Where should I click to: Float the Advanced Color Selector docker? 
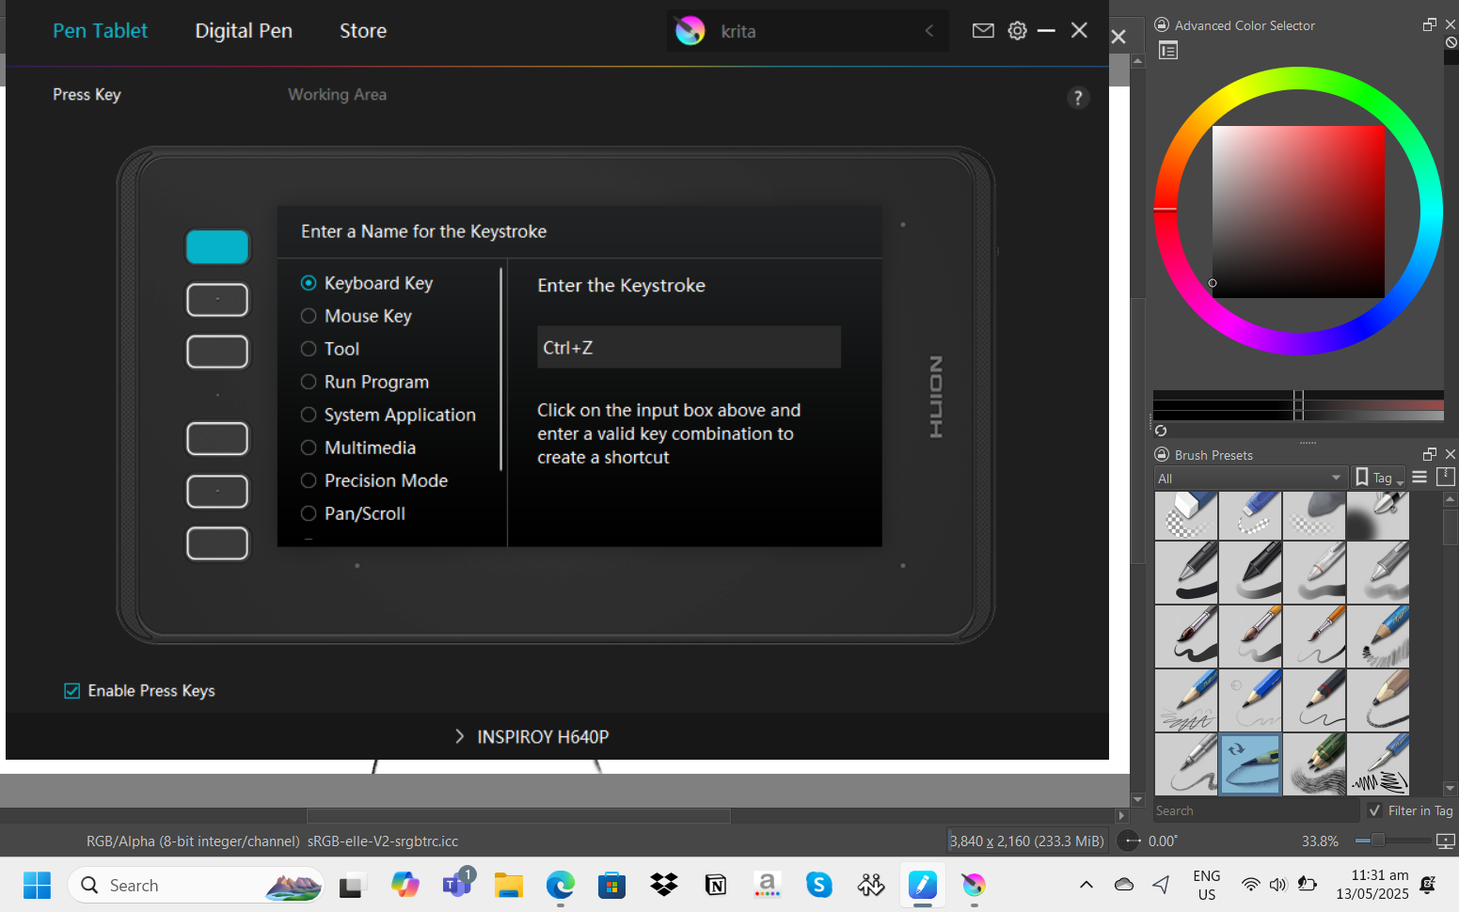click(1429, 25)
